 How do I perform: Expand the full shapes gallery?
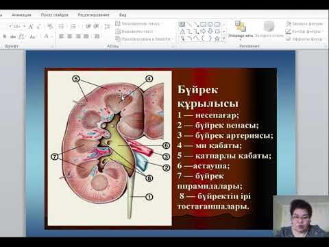pyautogui.click(x=224, y=38)
